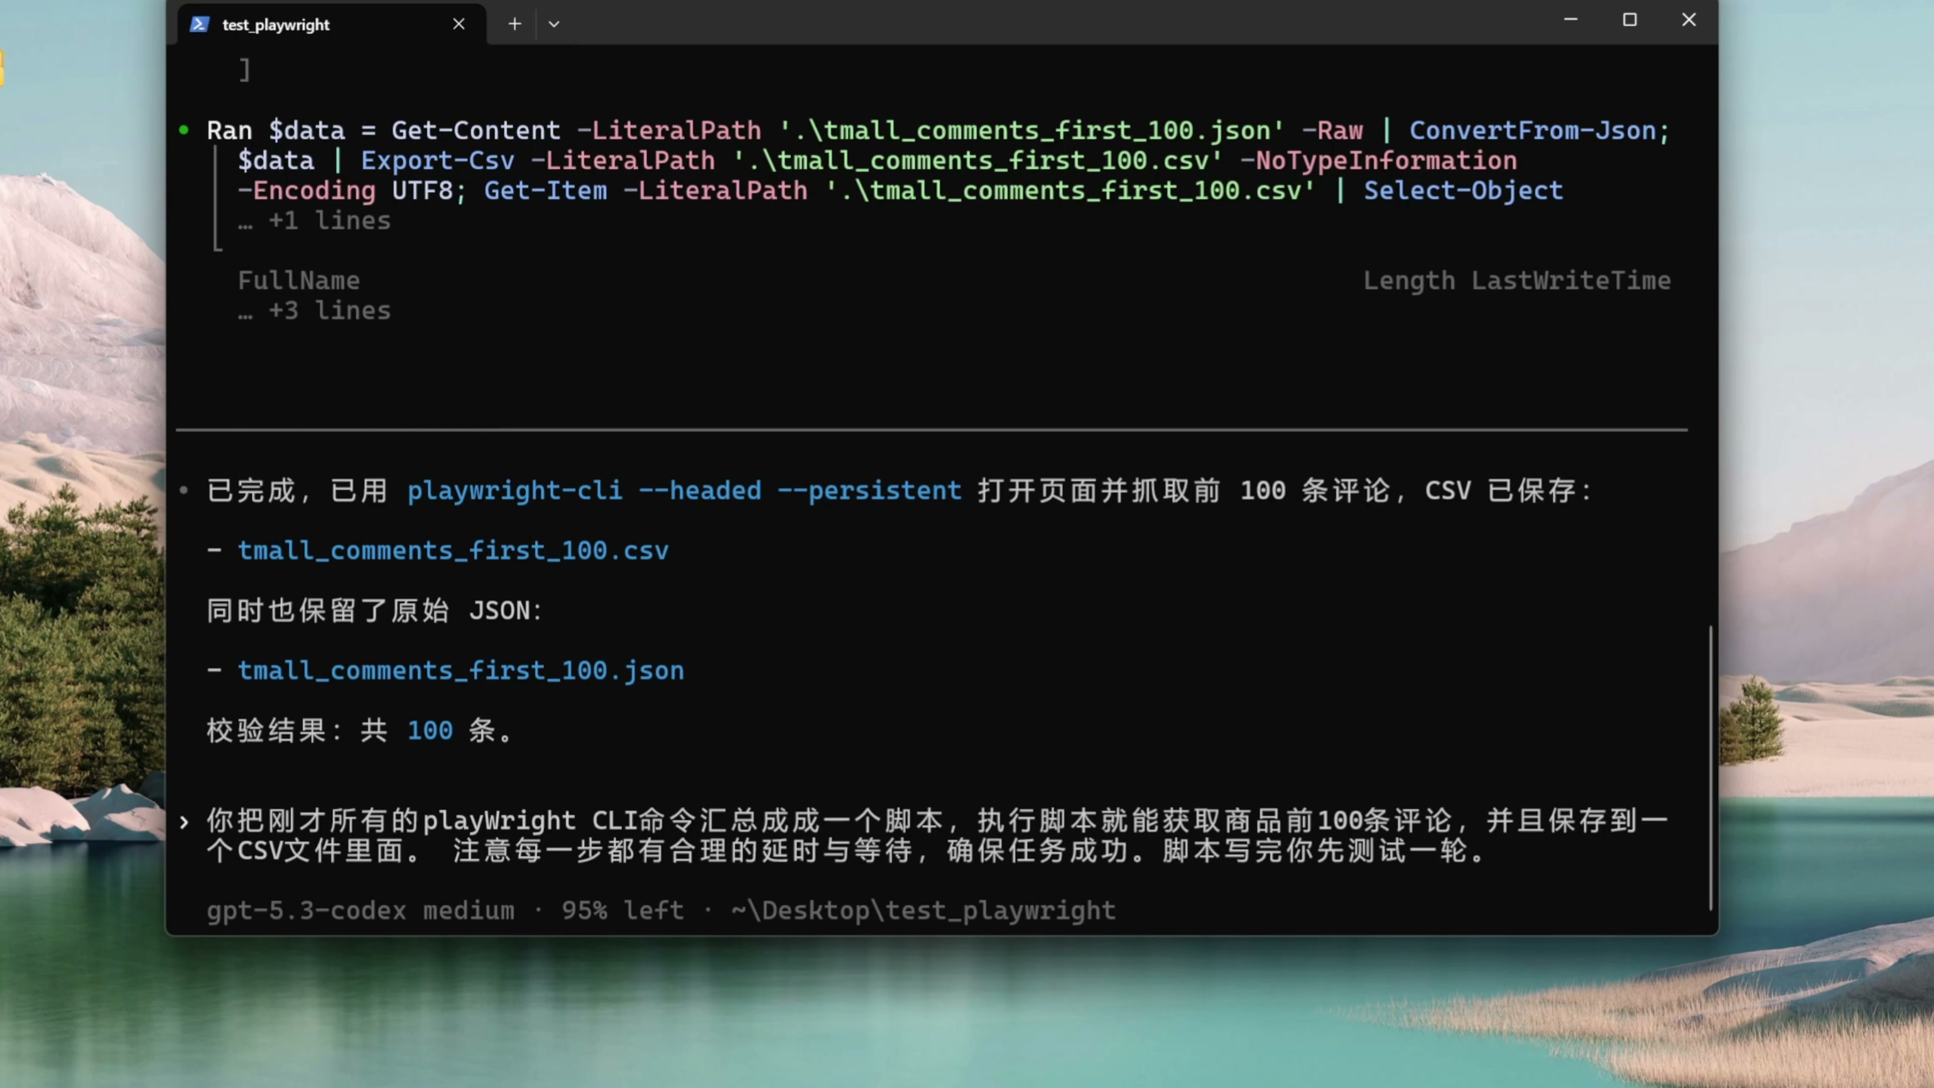The height and width of the screenshot is (1088, 1934).
Task: Minimize the terminal window
Action: click(1571, 20)
